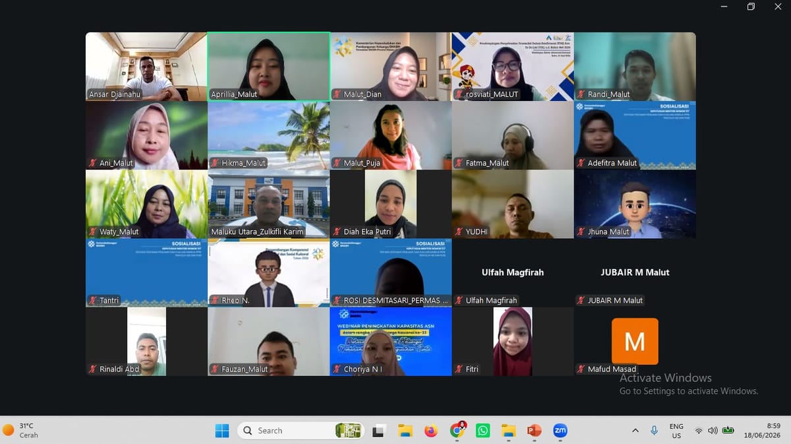Switch to PowerPoint on the taskbar
The height and width of the screenshot is (444, 791).
point(534,431)
